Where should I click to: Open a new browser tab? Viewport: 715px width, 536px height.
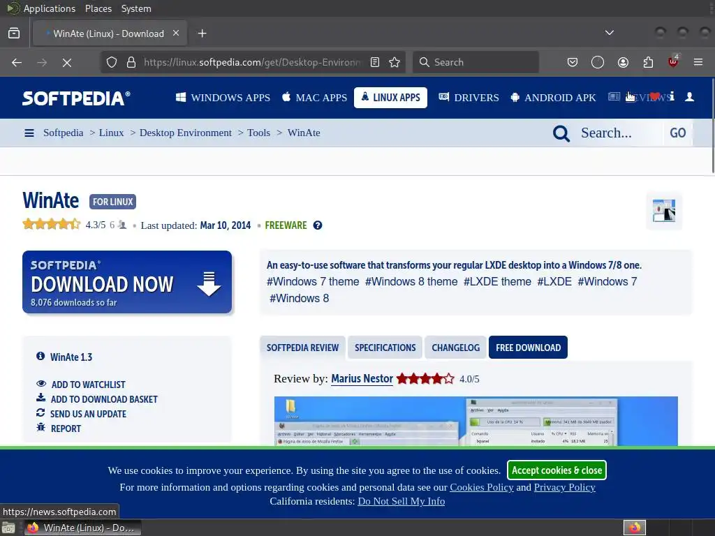[x=202, y=33]
